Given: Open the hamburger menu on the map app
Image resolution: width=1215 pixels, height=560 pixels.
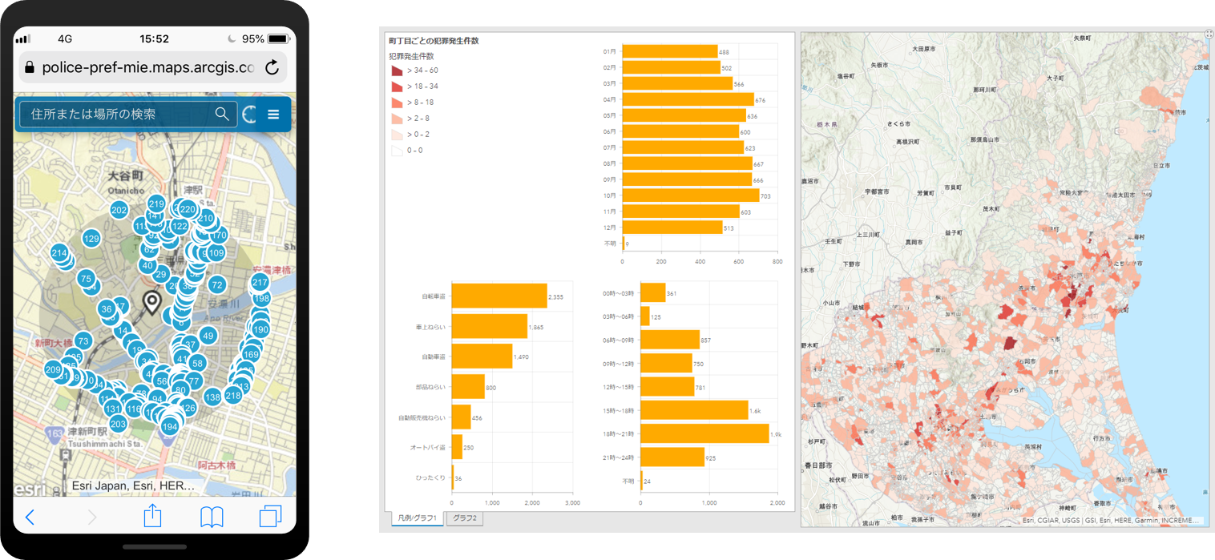Looking at the screenshot, I should coord(274,114).
